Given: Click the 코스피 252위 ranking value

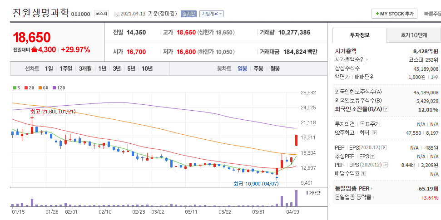Looking at the screenshot, I should [424, 60].
